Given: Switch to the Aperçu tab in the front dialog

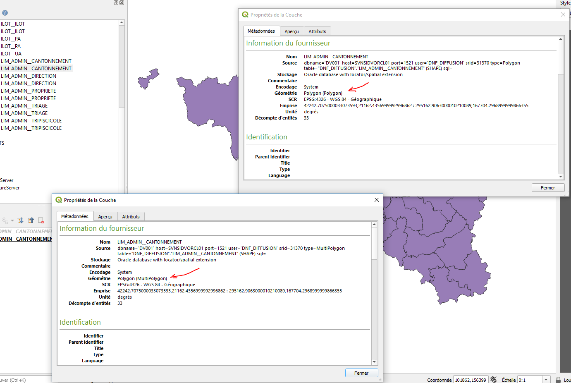Looking at the screenshot, I should pos(105,216).
